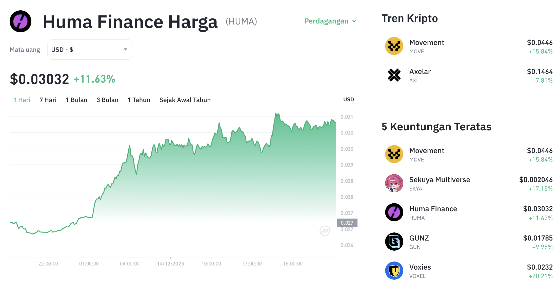
Task: Select the Voxies VOXEL icon
Action: [394, 270]
